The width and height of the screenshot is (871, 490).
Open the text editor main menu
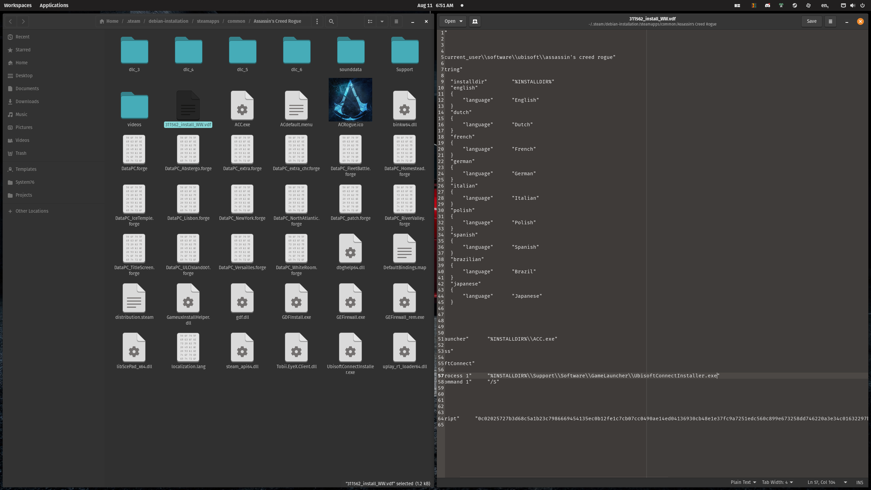830,21
